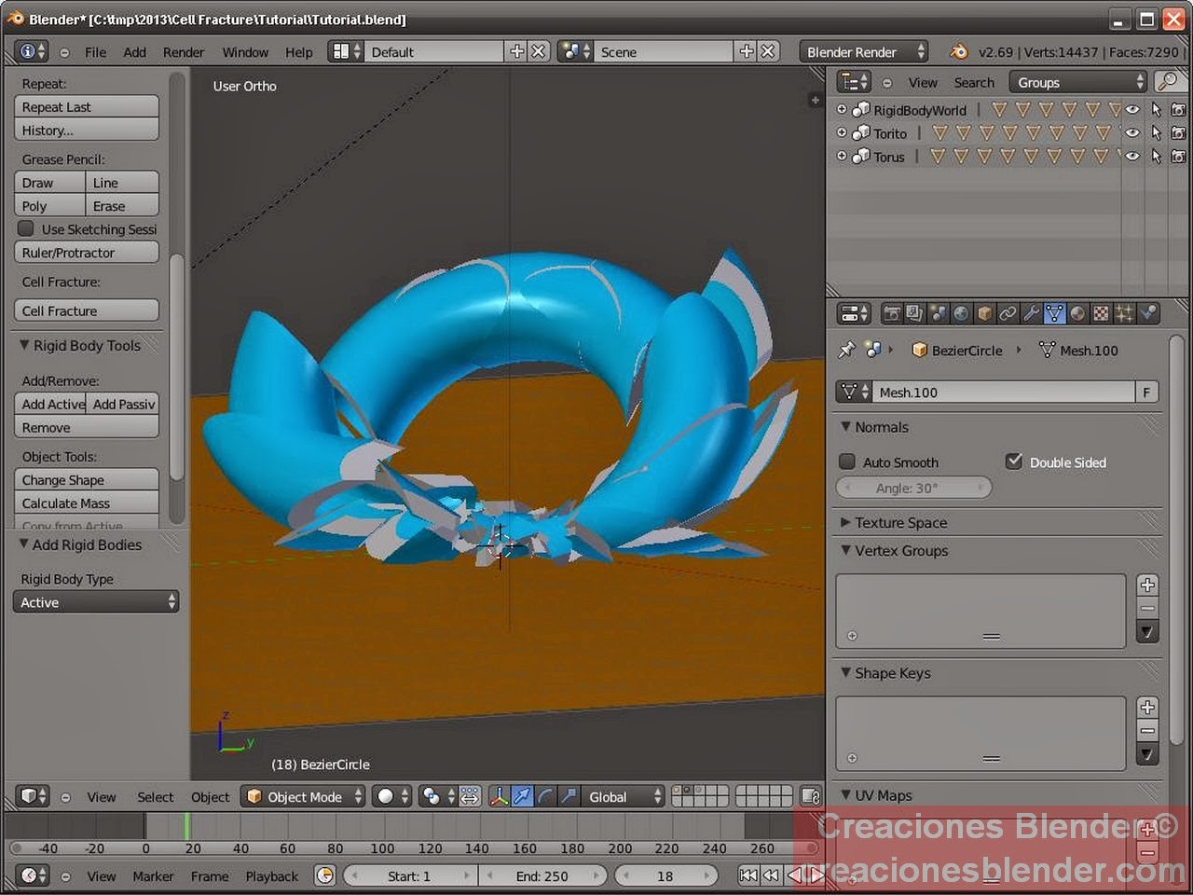Enable Auto Smooth in Normals panel

846,461
